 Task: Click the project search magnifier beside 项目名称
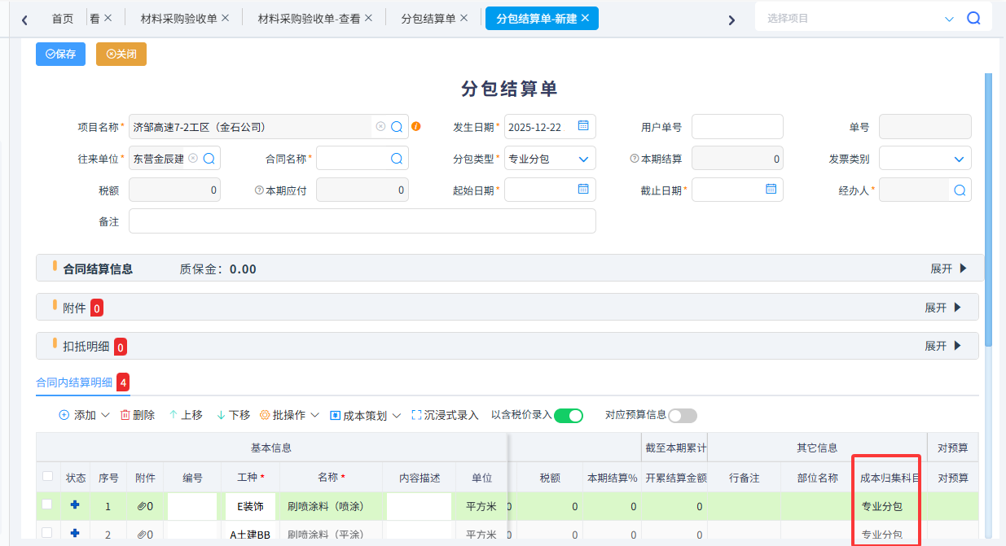click(397, 126)
